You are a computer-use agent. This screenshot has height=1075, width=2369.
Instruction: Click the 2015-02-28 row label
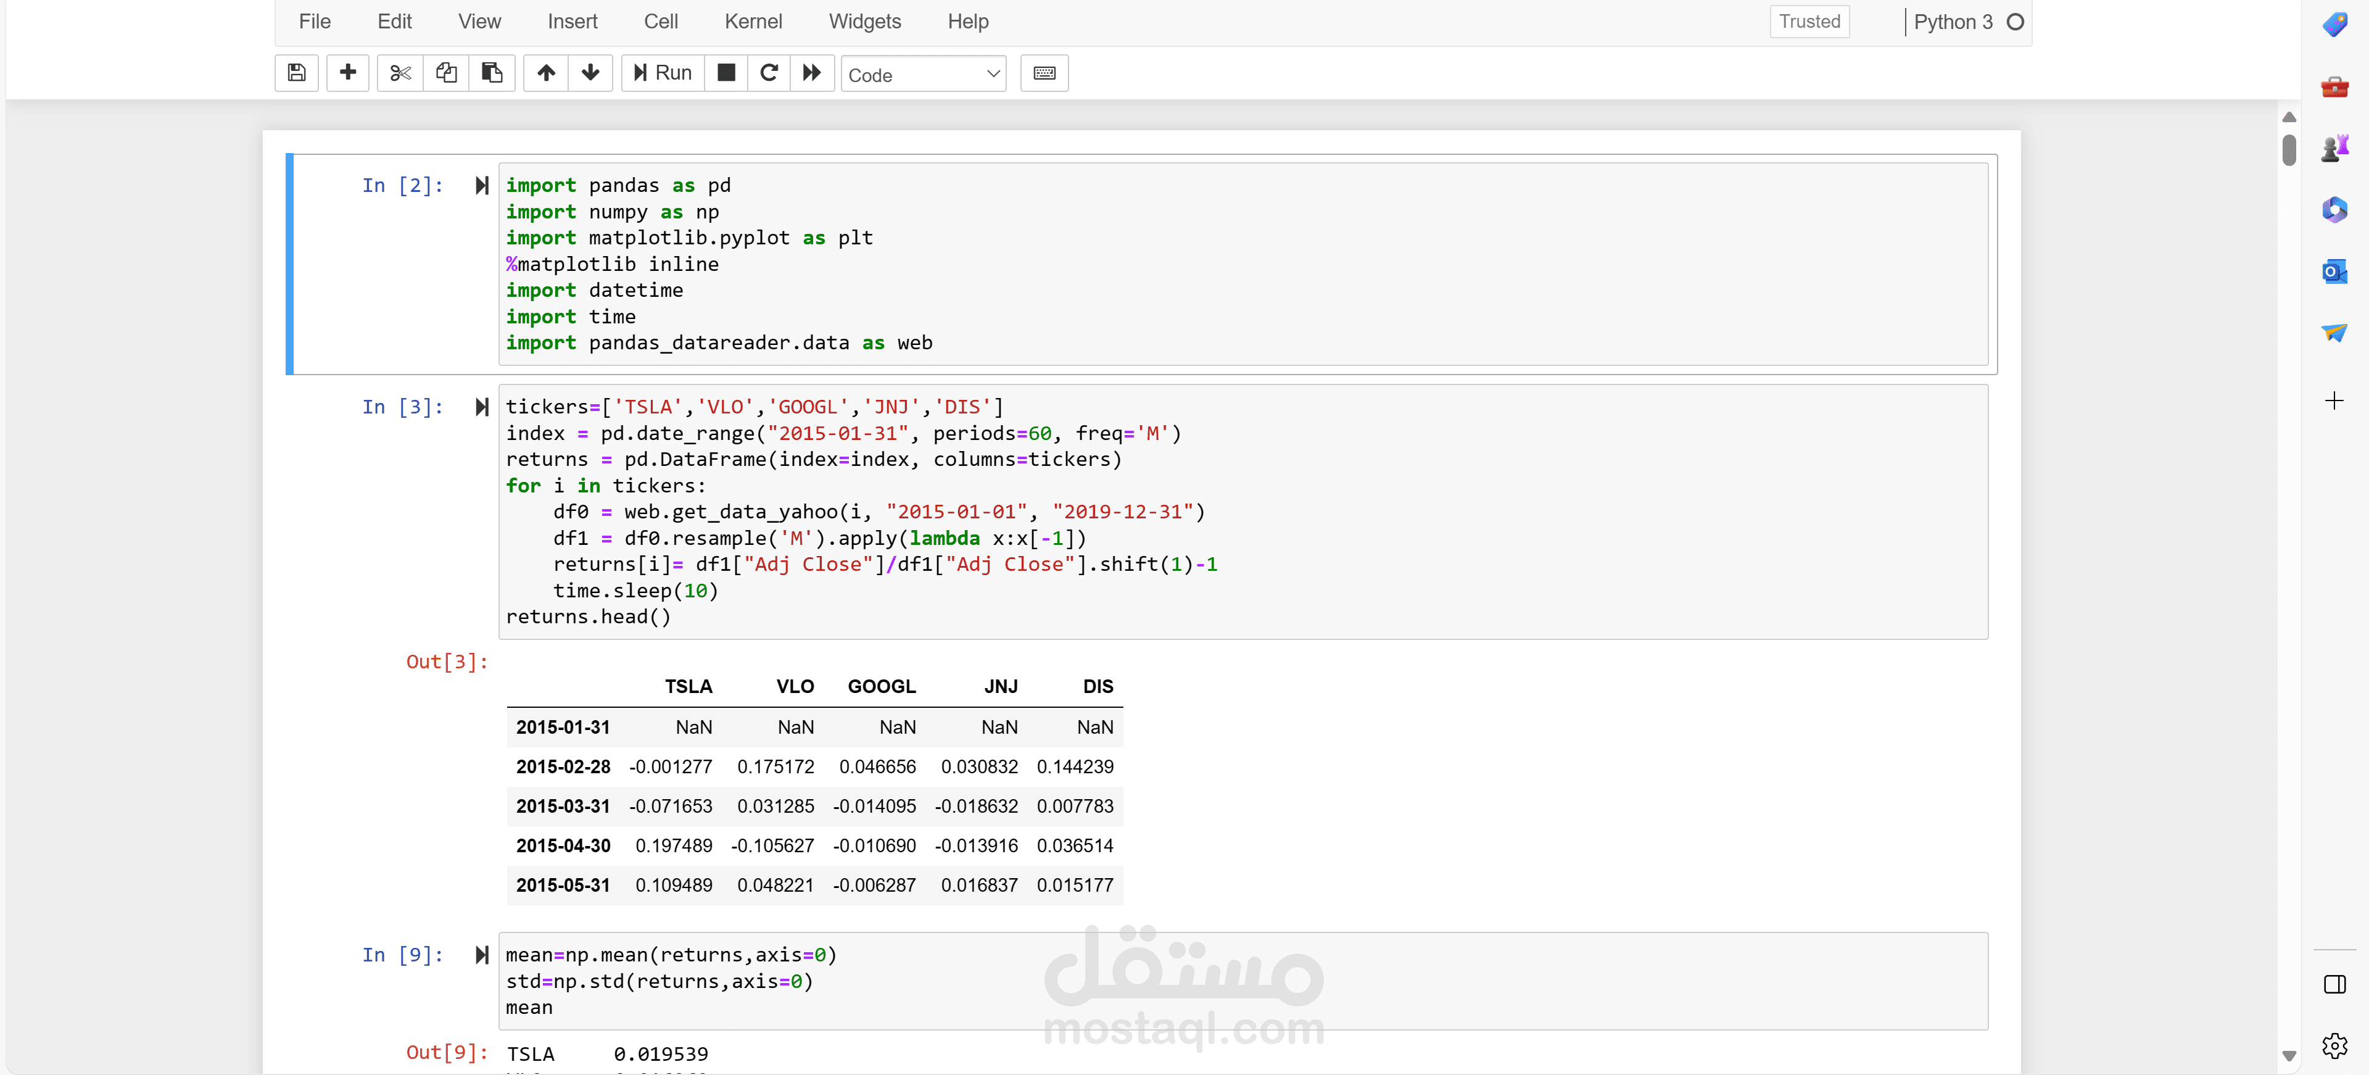[x=563, y=767]
